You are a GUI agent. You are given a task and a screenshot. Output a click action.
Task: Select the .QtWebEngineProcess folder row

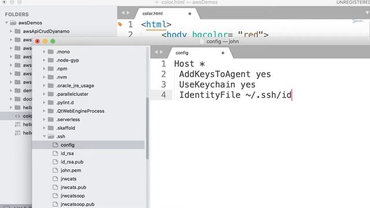(x=88, y=111)
